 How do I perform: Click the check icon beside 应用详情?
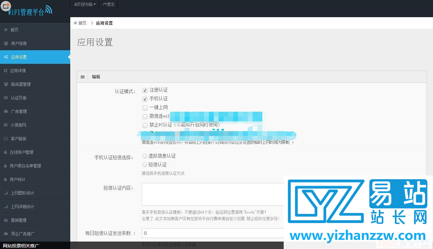tap(6, 71)
